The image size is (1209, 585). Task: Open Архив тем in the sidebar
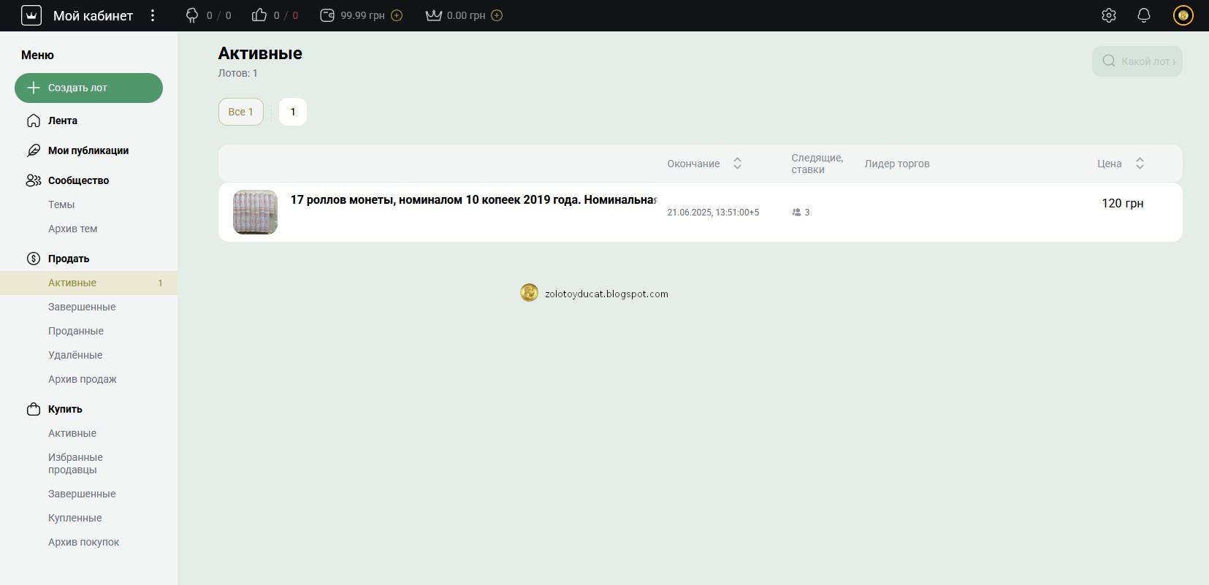[73, 229]
